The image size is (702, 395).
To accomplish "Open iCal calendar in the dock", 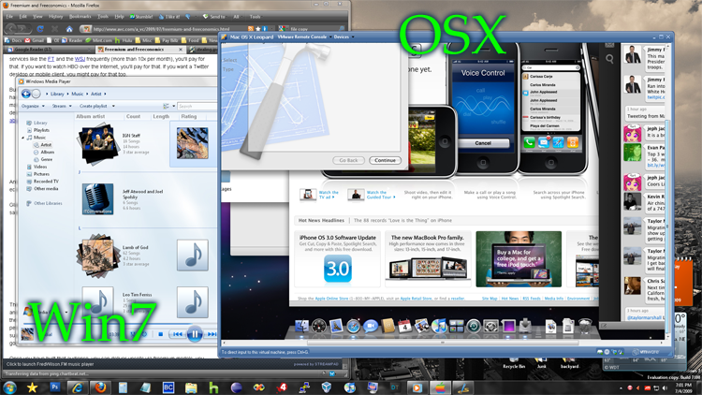I will tap(404, 326).
